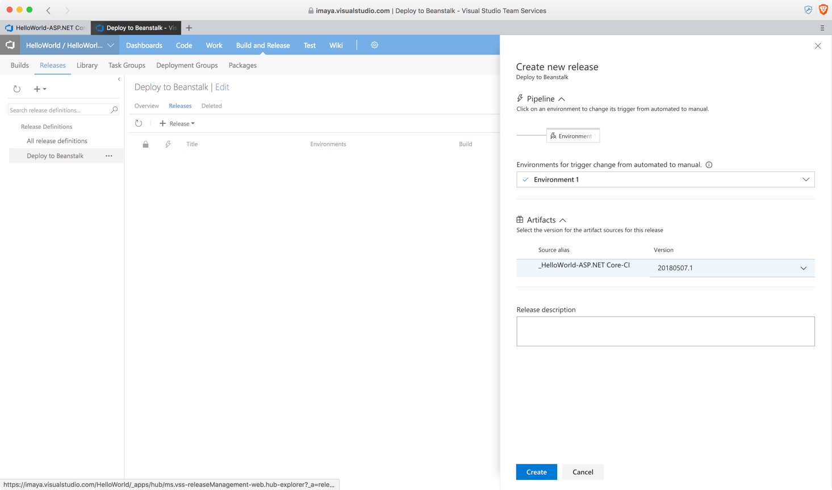The image size is (832, 490).
Task: Open the Build and Release menu
Action: [263, 45]
